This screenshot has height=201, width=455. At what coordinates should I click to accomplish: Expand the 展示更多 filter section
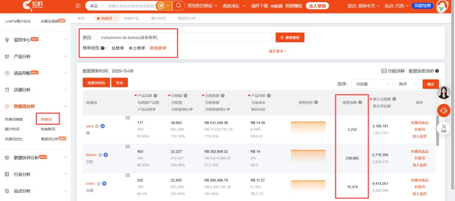[x=278, y=51]
